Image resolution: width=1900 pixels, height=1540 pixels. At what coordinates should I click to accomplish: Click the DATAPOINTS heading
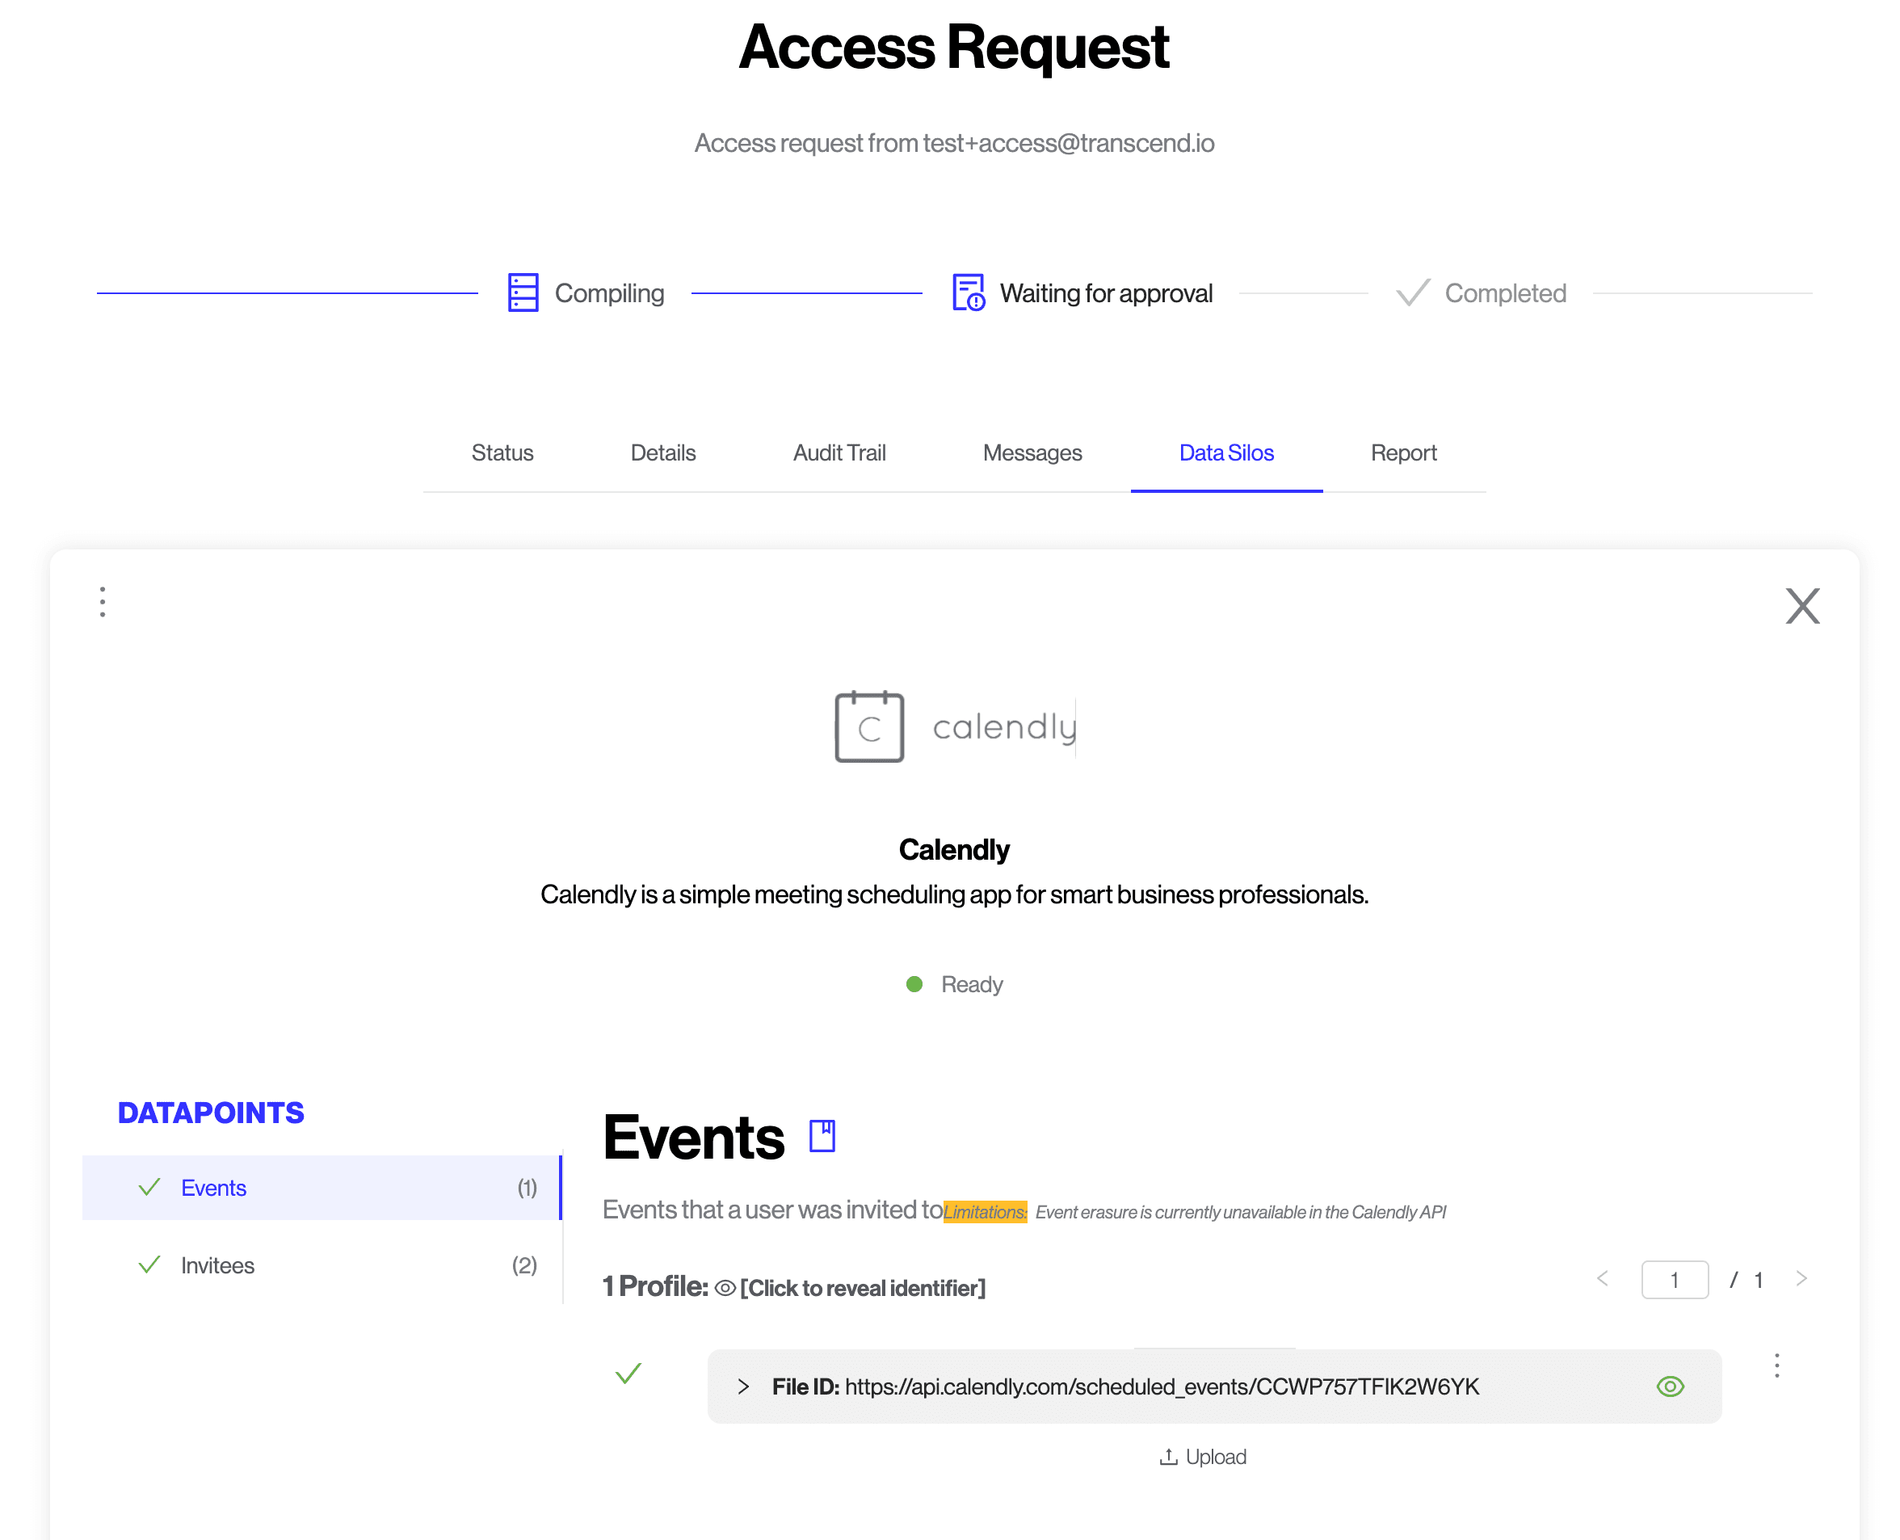(x=210, y=1113)
